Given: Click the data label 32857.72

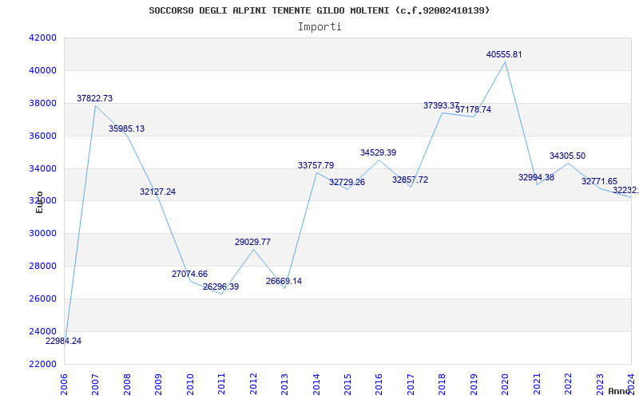Looking at the screenshot, I should point(411,180).
